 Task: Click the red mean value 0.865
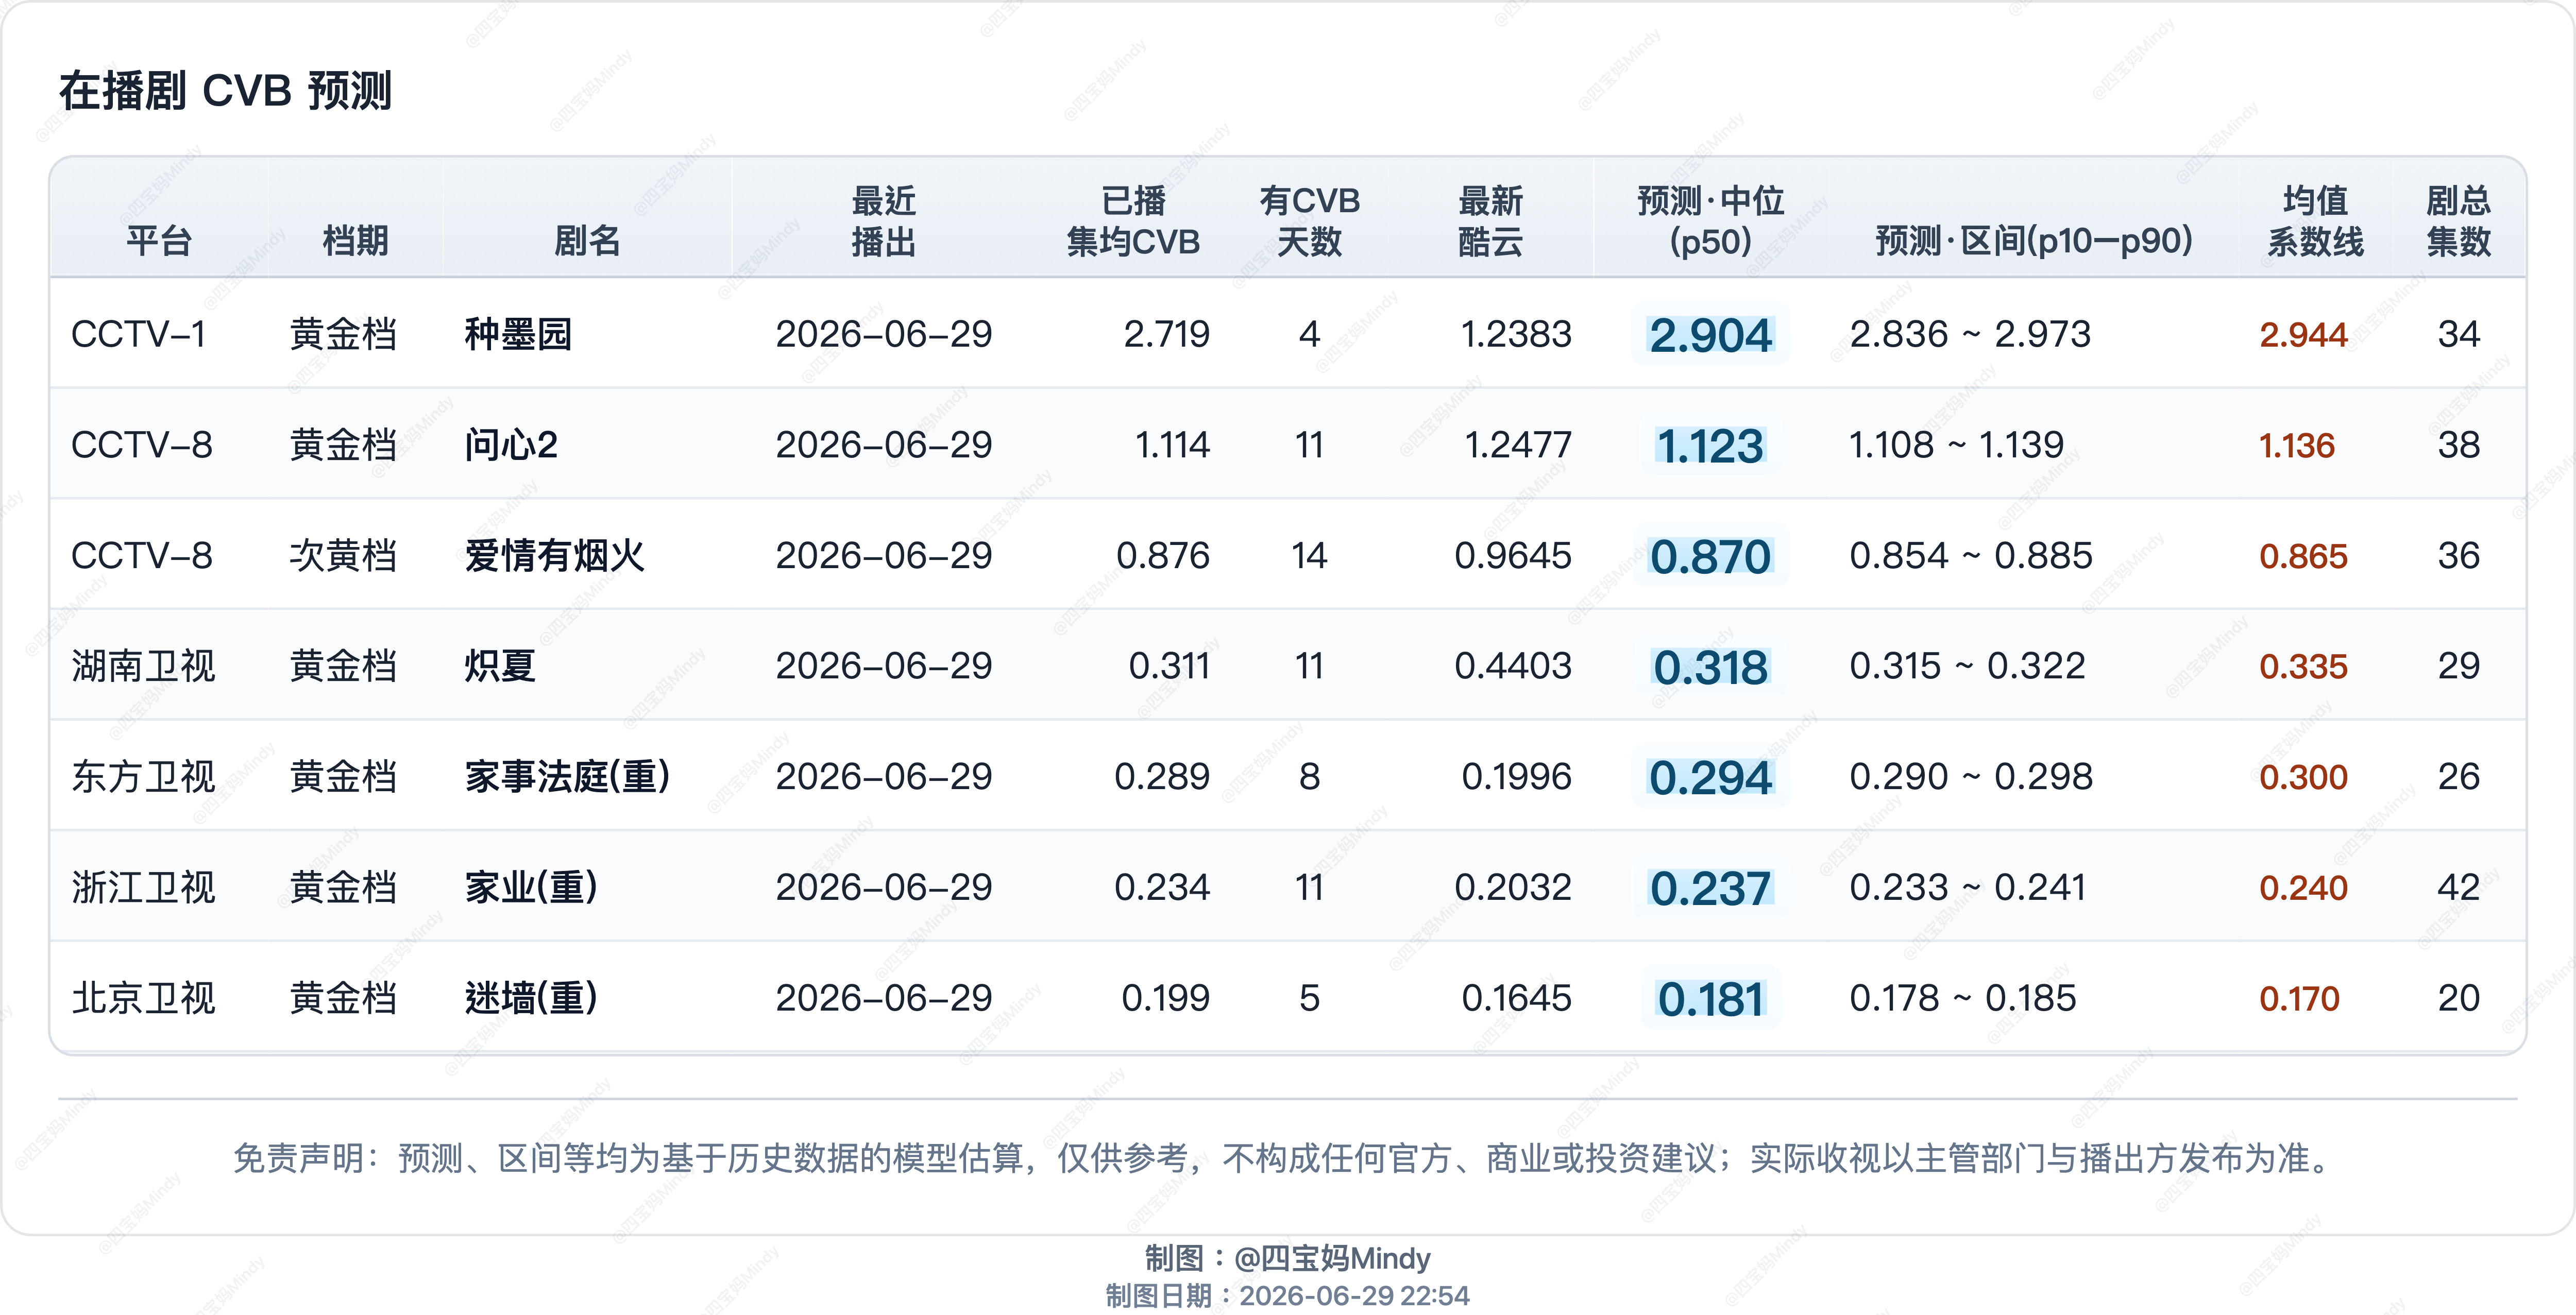(2303, 557)
